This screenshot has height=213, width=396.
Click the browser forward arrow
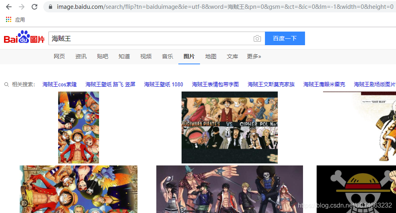click(x=22, y=7)
